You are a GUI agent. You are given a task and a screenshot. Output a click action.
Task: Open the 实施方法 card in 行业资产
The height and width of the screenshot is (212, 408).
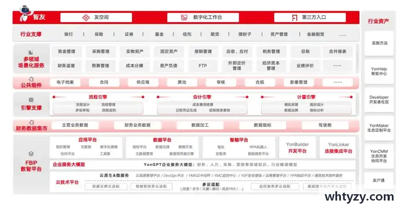380,43
